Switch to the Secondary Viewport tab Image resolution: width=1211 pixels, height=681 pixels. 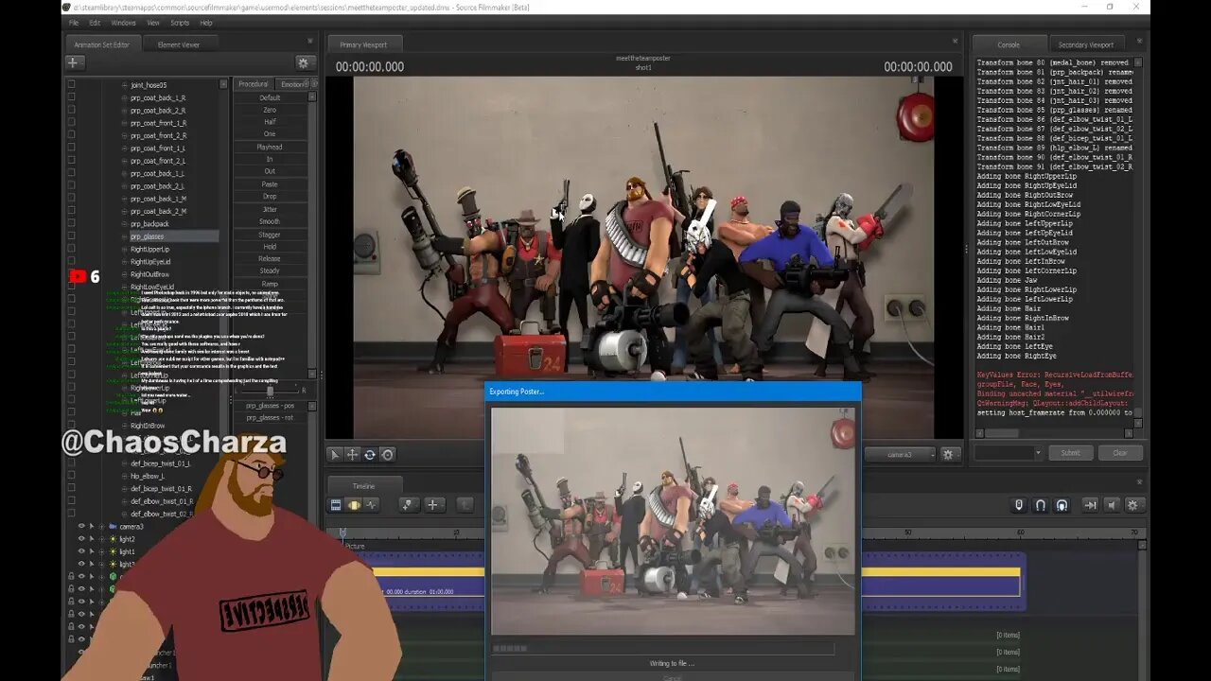(1086, 44)
